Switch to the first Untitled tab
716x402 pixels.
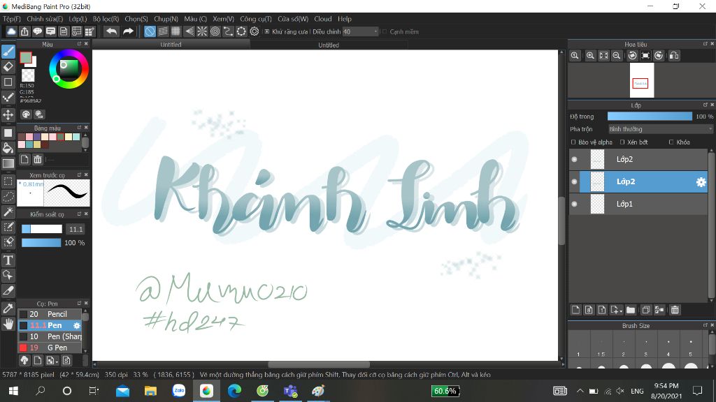(171, 44)
